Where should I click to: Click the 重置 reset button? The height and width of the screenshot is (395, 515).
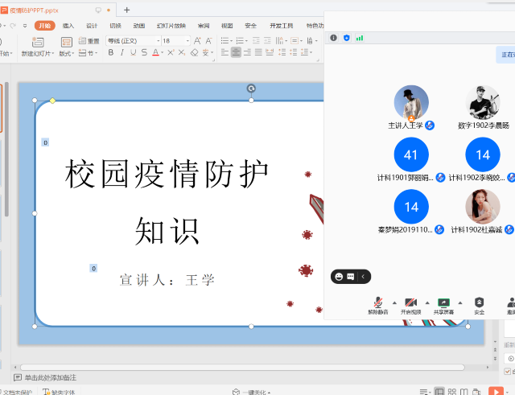89,41
